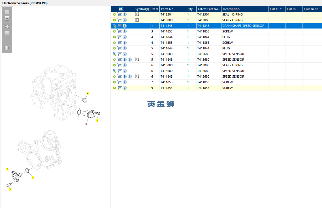Select item 4 PLUG description
Viewport: 322px width, 208px height.
tap(226, 37)
